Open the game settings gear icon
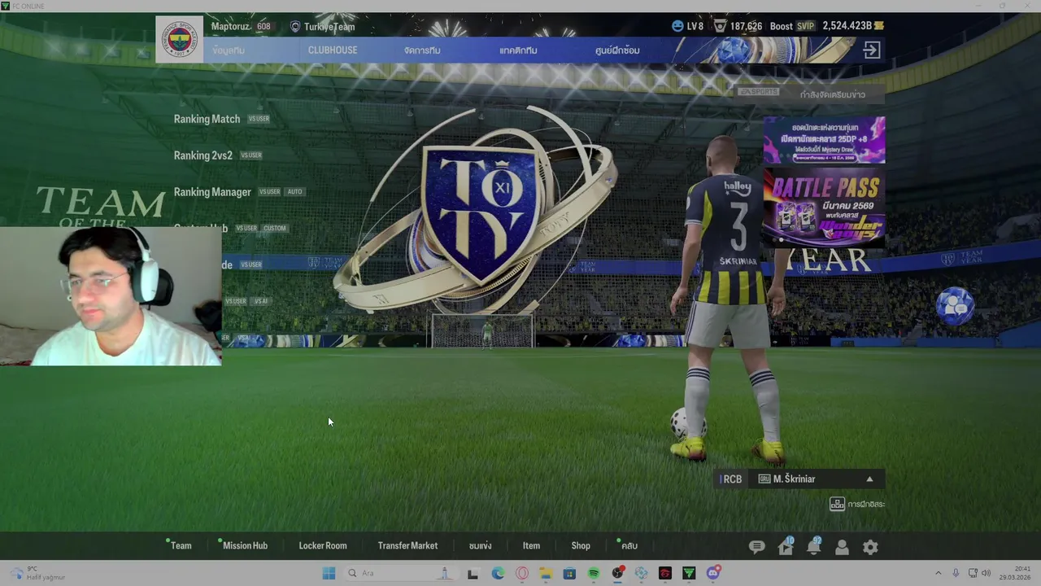This screenshot has height=586, width=1041. pos(870,548)
